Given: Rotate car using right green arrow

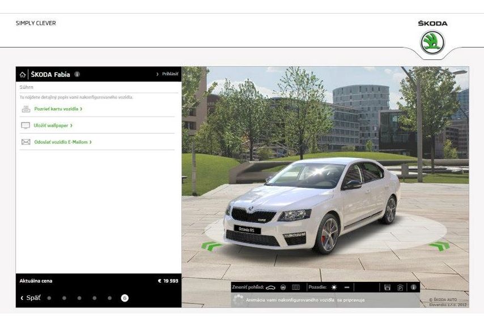Looking at the screenshot, I should (439, 246).
